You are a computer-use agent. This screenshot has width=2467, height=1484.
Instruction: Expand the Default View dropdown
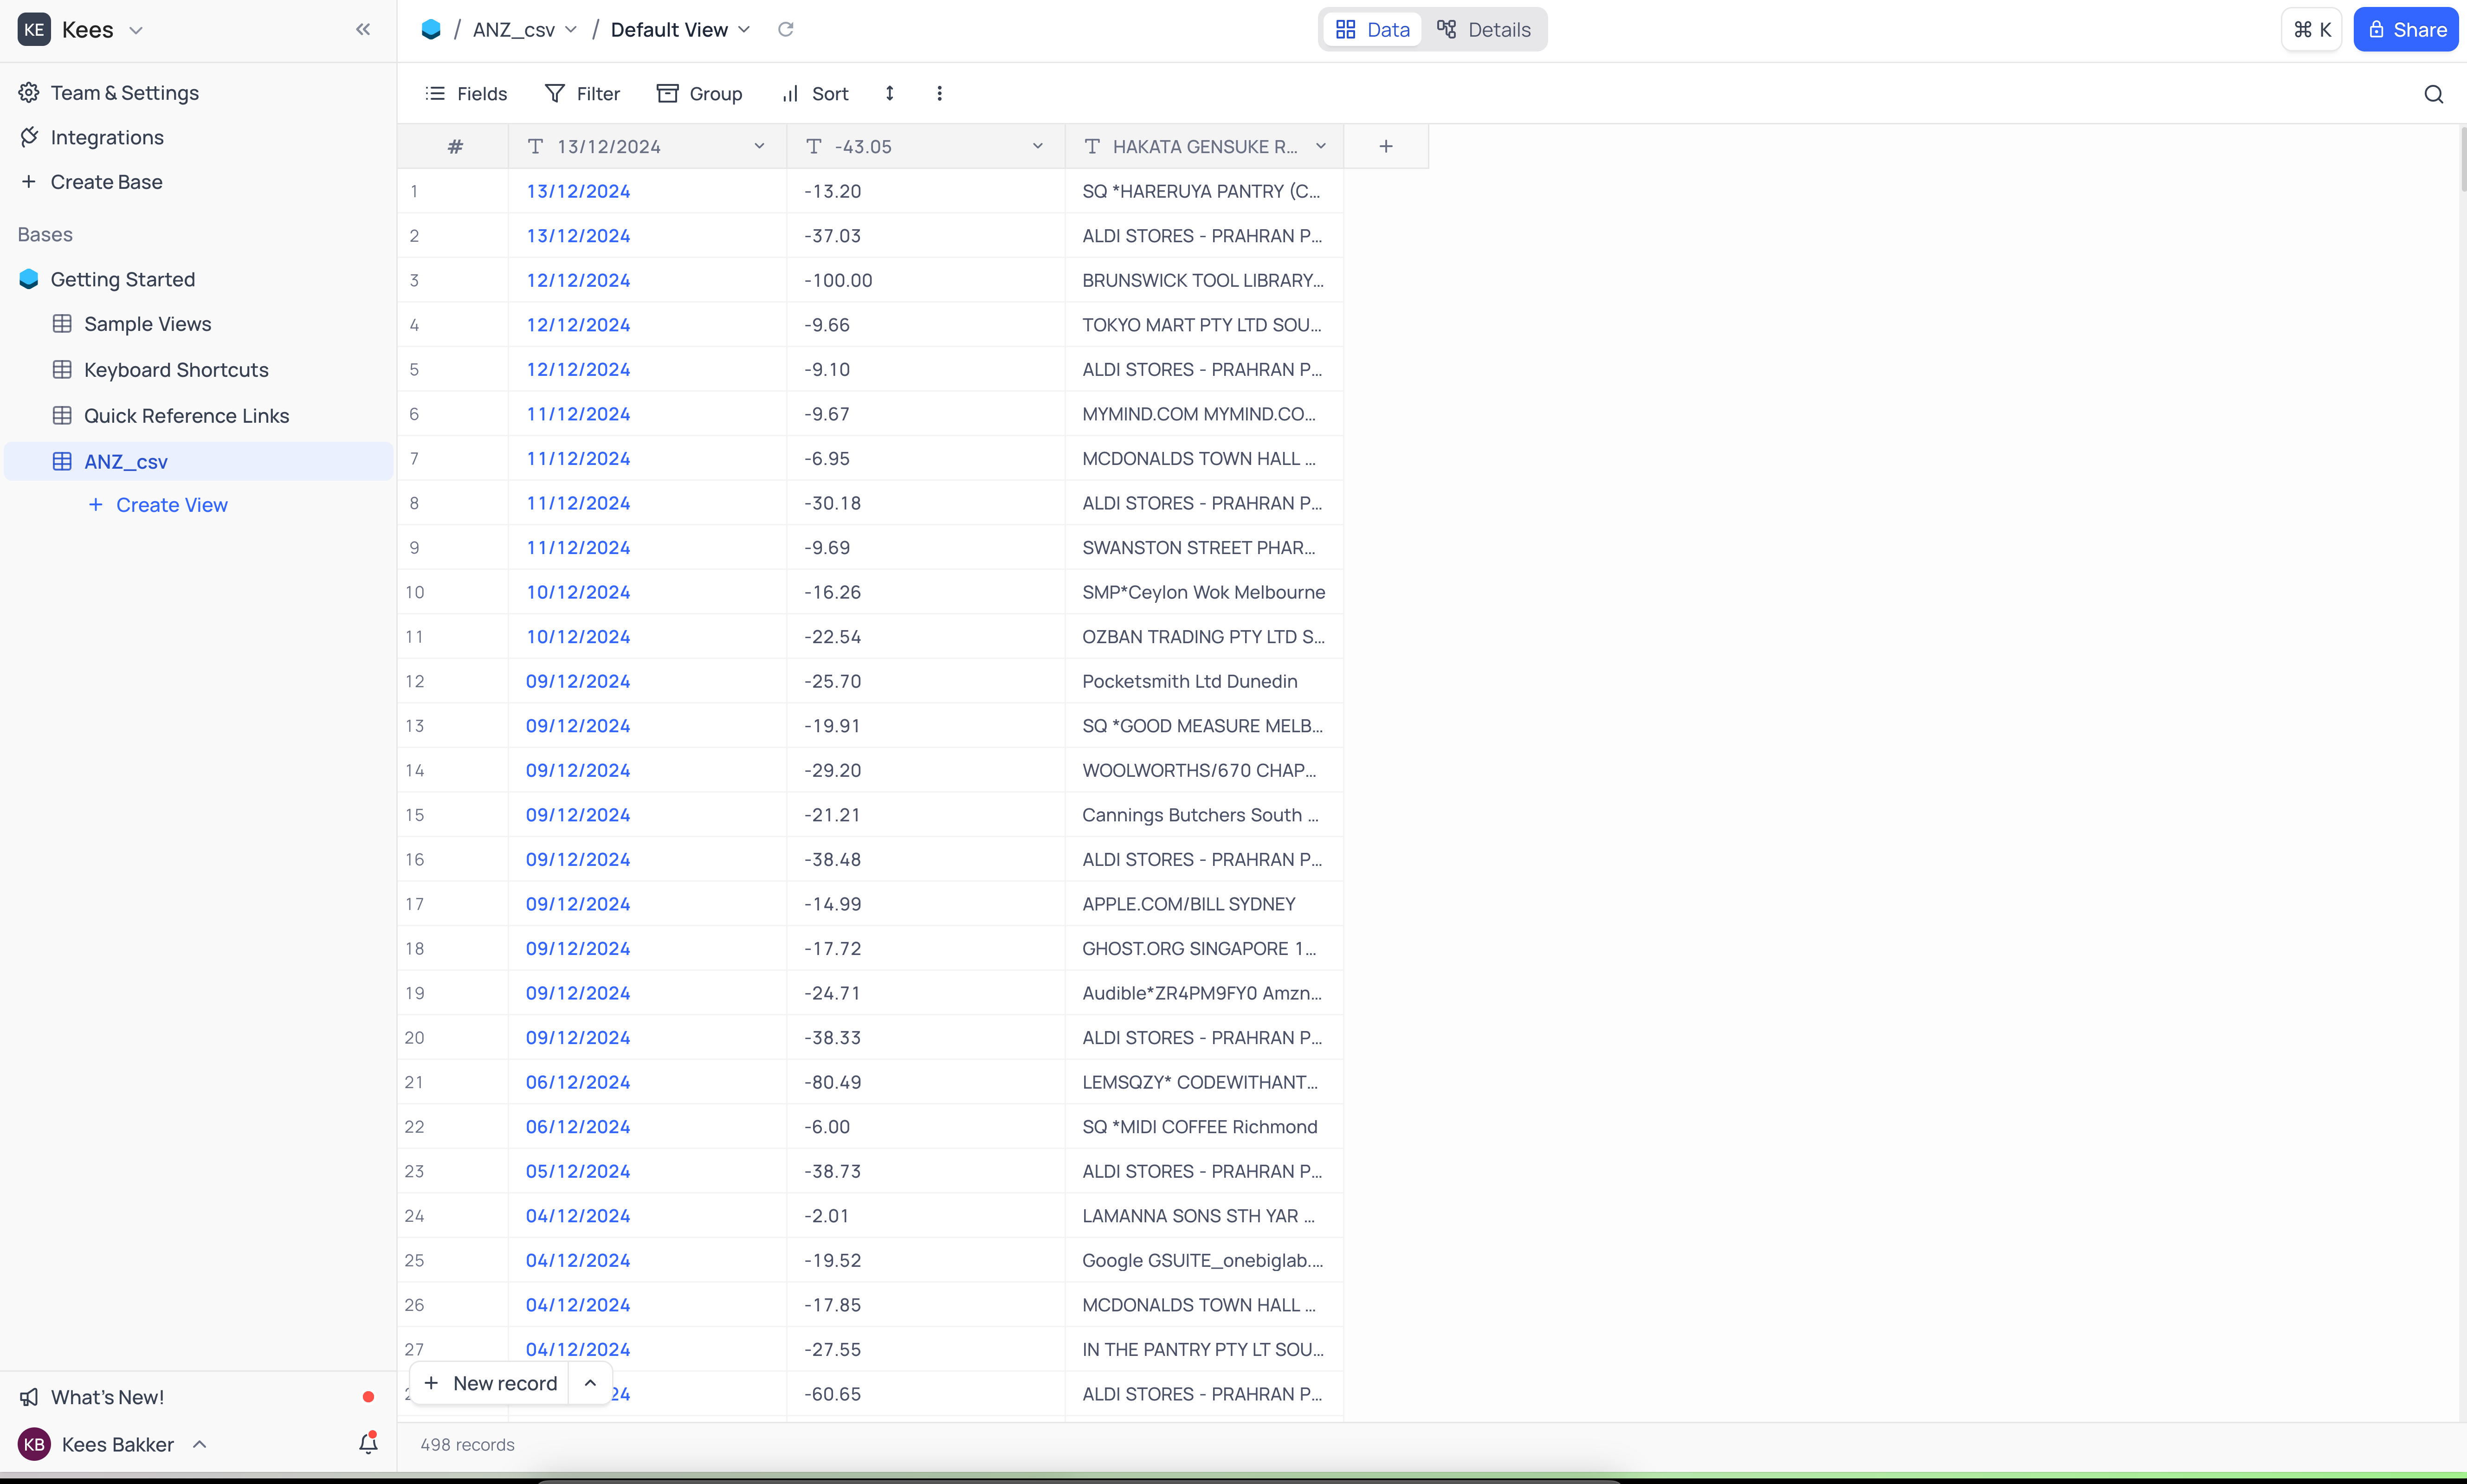(x=744, y=30)
